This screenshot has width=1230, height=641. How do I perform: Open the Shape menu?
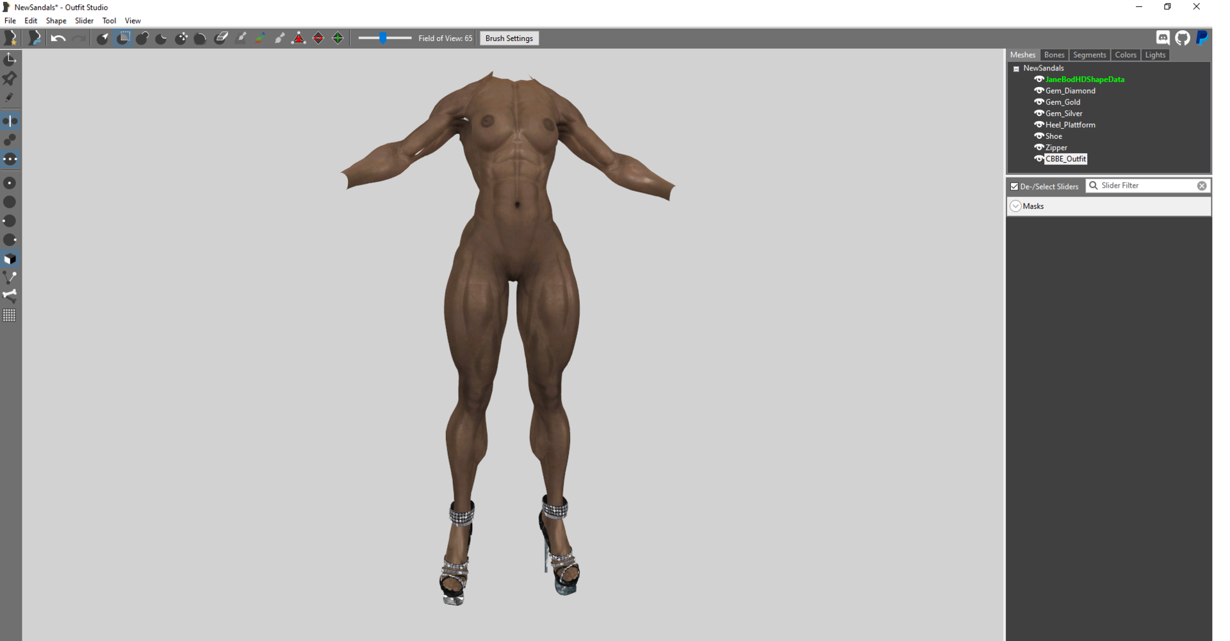(56, 20)
